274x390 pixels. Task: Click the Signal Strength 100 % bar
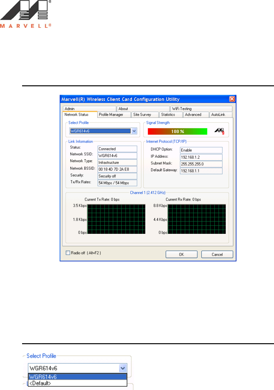pyautogui.click(x=177, y=131)
